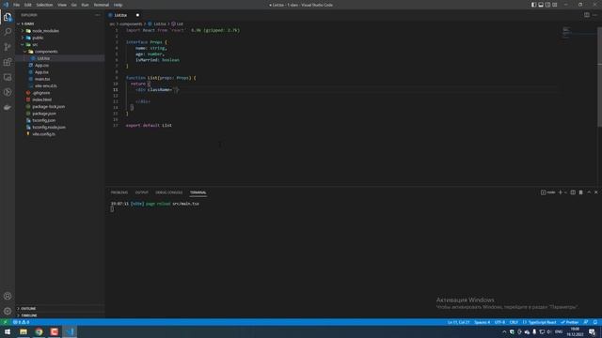
Task: Toggle the bottom panel layout button
Action: [541, 5]
